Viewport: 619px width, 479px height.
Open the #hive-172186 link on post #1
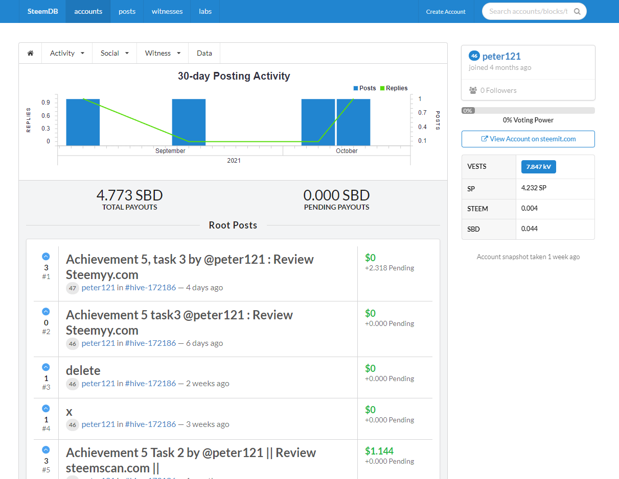pos(150,287)
